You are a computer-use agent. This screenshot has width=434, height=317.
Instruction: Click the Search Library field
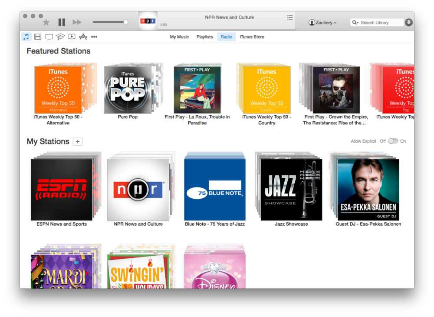[376, 23]
